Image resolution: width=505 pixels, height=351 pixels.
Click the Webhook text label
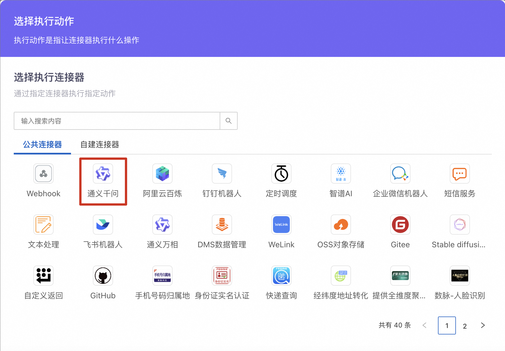tap(43, 194)
